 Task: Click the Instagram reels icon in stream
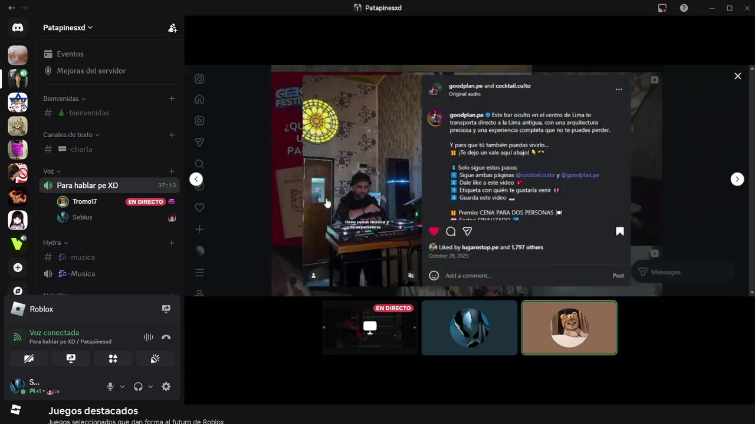tap(199, 121)
